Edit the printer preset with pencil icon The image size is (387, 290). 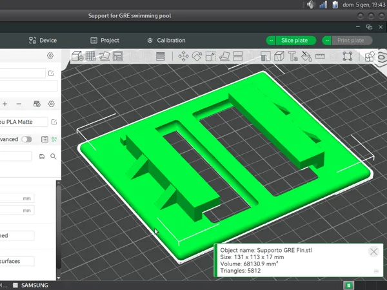point(51,73)
